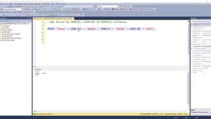This screenshot has height=119, width=211.
Task: Open the Window menu
Action: 58,4
